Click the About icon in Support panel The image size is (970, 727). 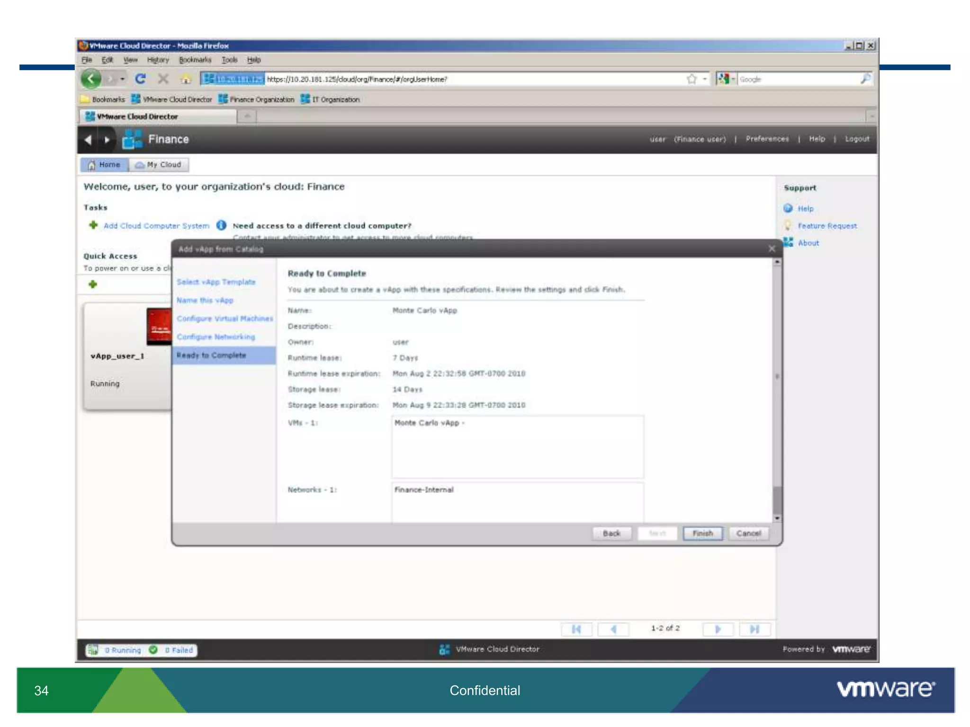coord(788,242)
